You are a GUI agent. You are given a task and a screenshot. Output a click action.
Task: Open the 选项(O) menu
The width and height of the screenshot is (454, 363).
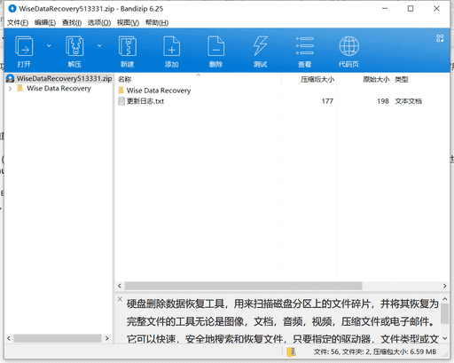99,22
